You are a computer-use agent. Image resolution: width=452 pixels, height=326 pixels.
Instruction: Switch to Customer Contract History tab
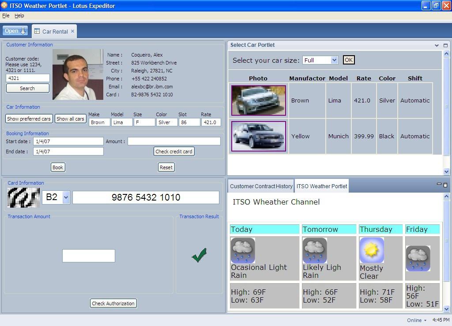(x=261, y=186)
